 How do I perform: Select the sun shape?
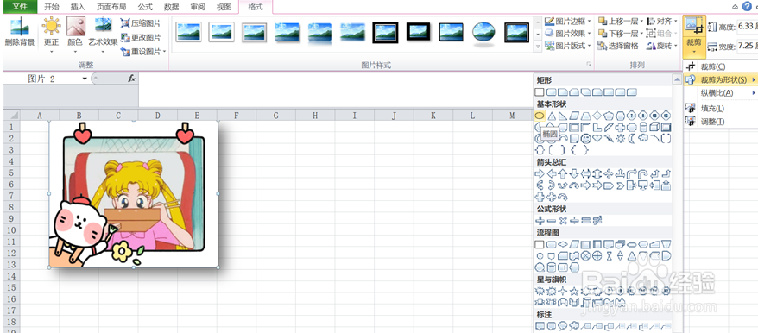(620, 138)
